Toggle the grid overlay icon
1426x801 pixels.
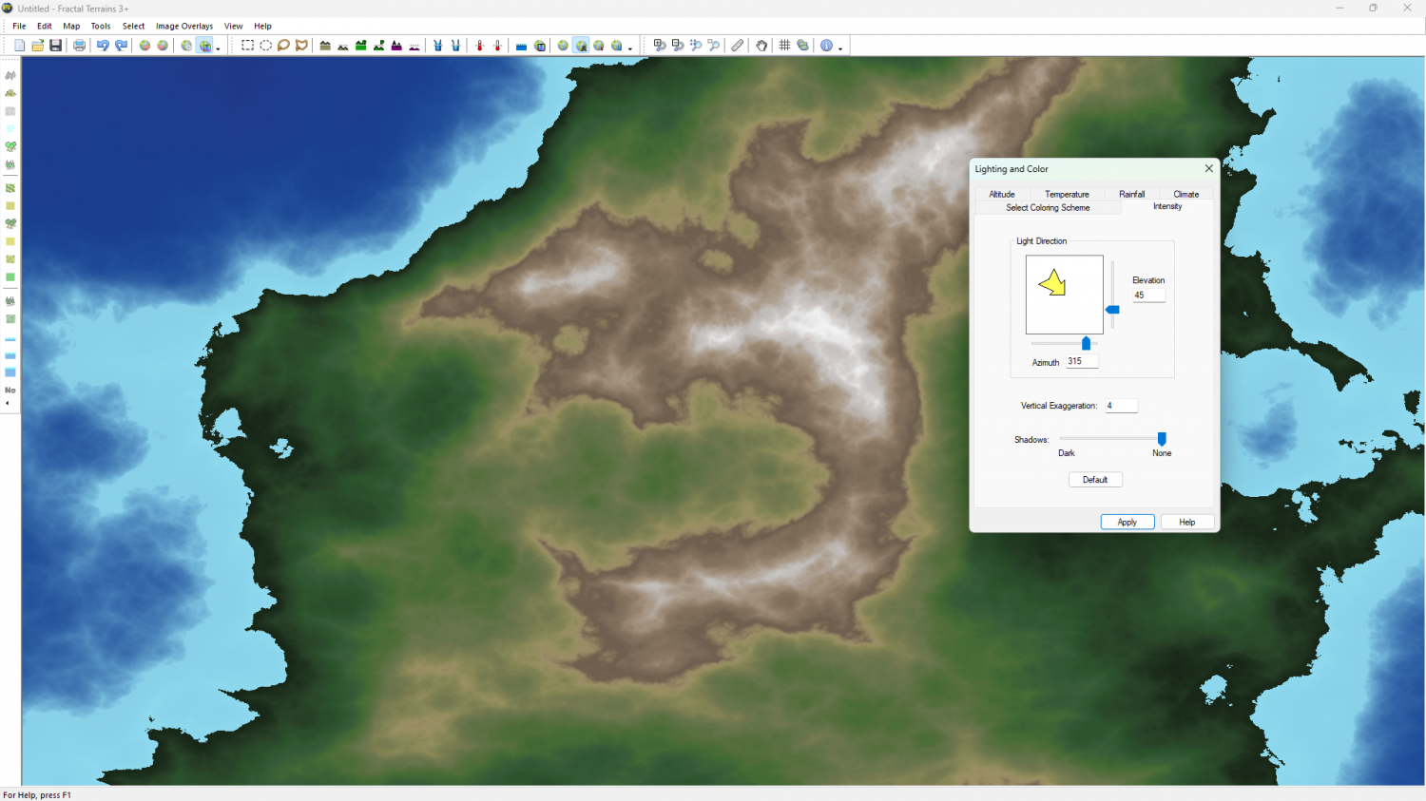pos(784,46)
